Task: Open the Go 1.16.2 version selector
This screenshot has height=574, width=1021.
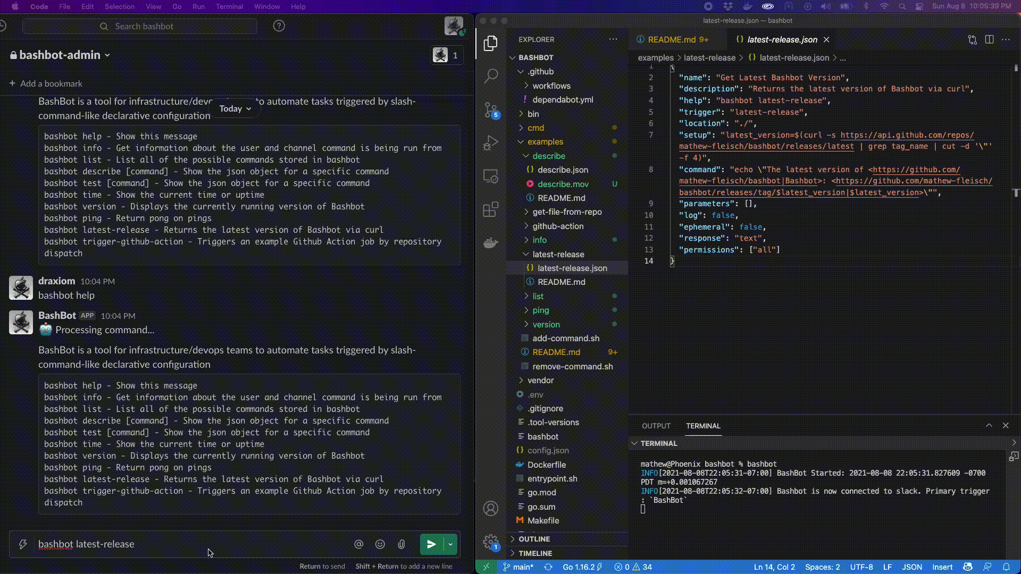Action: tap(582, 567)
